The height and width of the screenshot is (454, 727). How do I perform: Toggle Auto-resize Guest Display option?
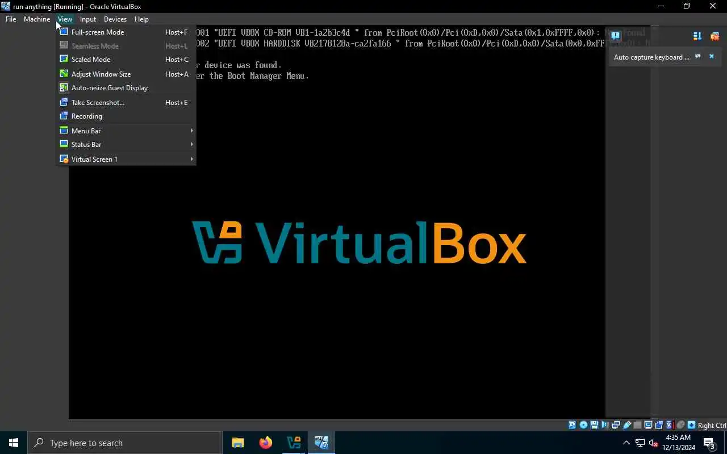coord(126,87)
